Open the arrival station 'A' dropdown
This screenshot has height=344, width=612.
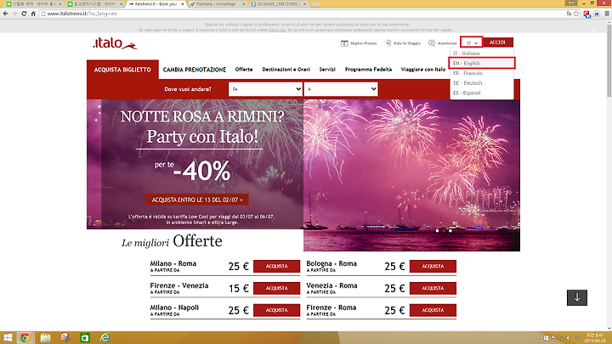tap(341, 89)
